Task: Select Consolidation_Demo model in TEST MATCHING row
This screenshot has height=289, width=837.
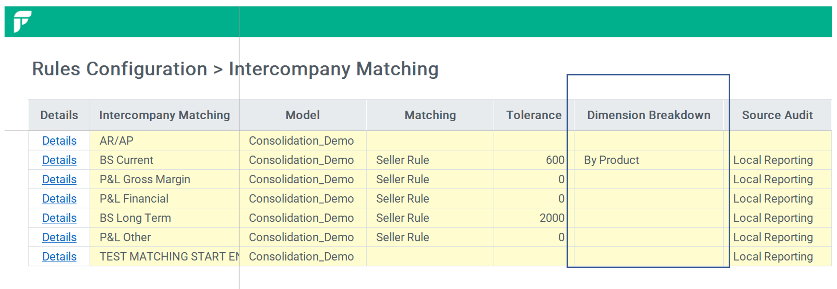Action: [x=303, y=256]
